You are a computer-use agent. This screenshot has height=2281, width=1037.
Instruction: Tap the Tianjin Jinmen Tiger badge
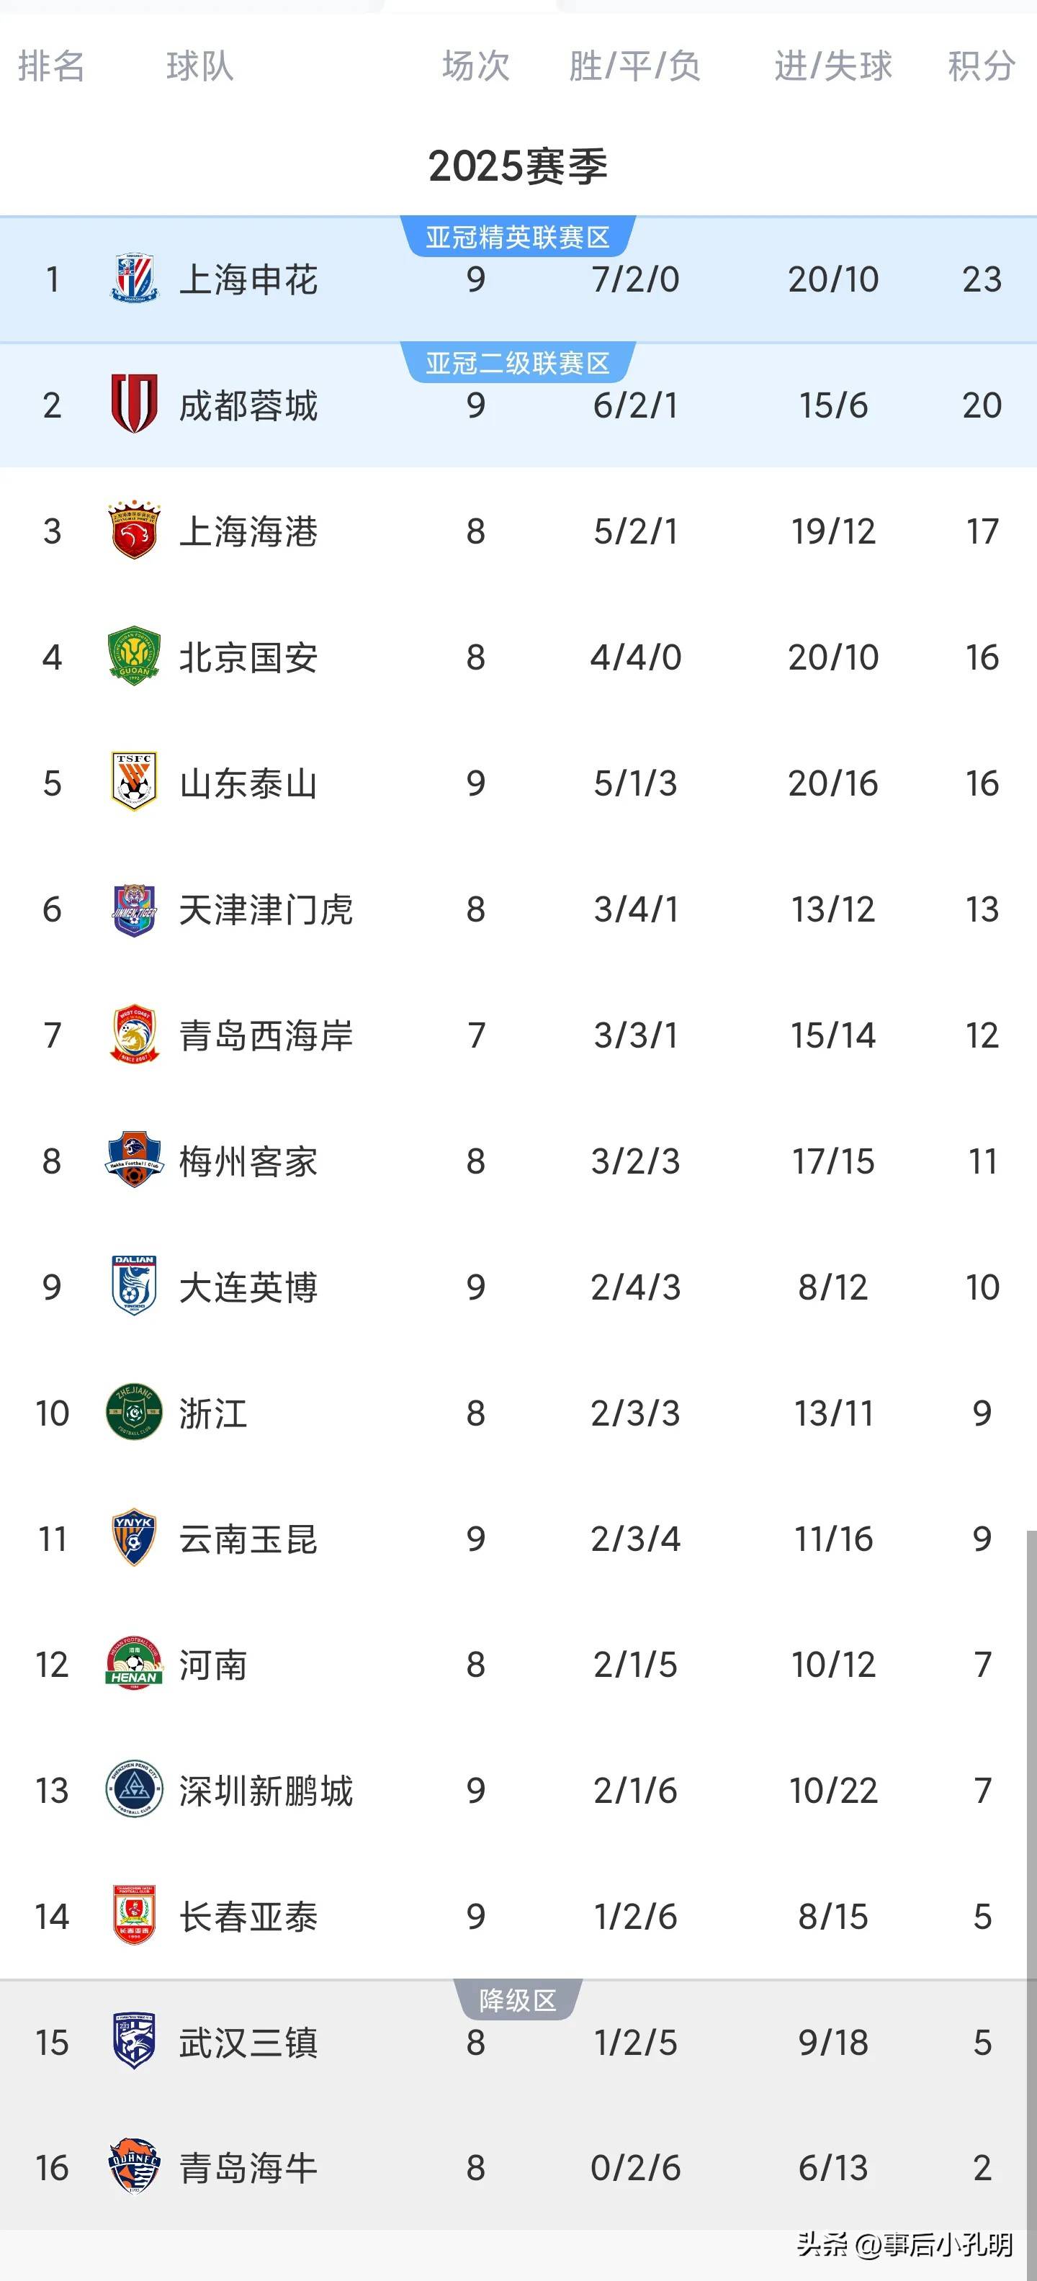pyautogui.click(x=134, y=909)
